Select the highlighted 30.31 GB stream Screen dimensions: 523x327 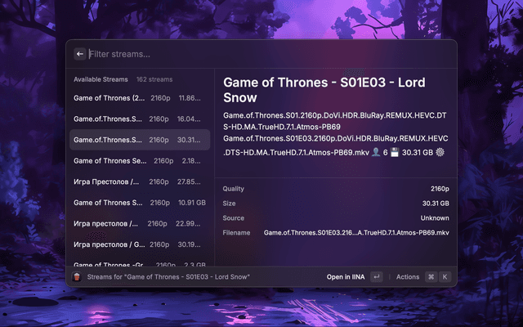(139, 140)
